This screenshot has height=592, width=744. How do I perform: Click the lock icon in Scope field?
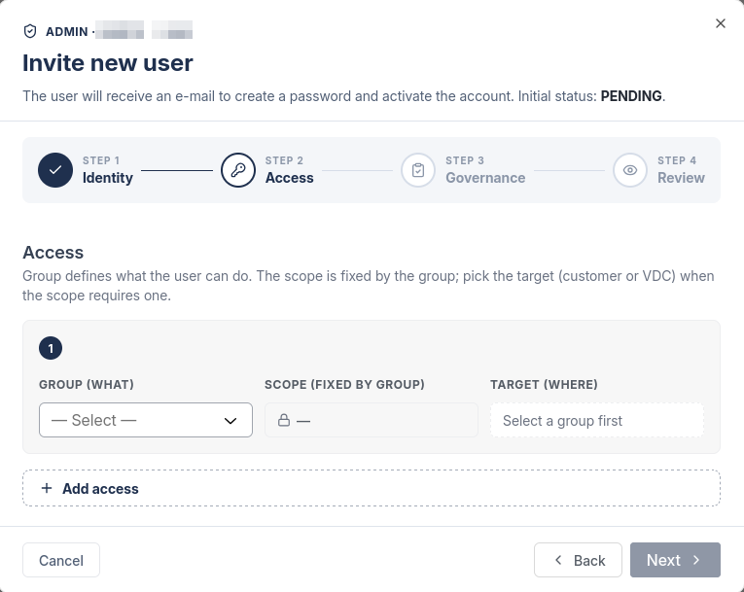tap(284, 420)
